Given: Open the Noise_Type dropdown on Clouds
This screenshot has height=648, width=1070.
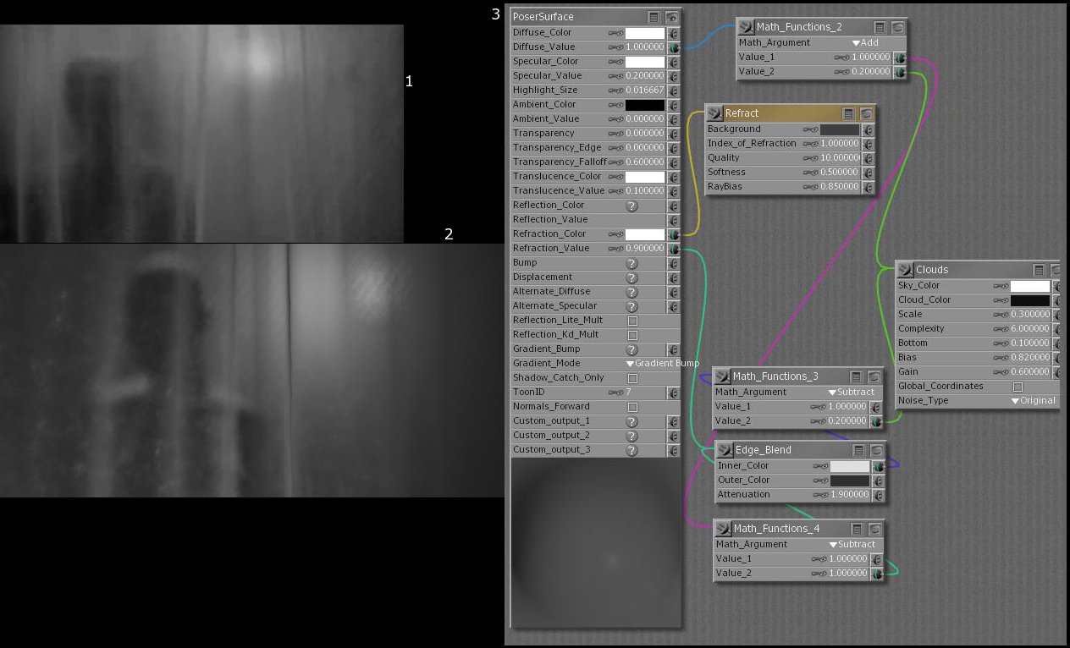Looking at the screenshot, I should [x=1034, y=401].
